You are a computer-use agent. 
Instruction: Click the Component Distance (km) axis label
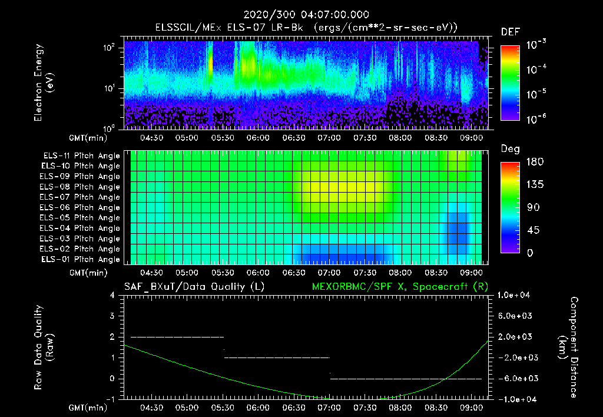(568, 347)
